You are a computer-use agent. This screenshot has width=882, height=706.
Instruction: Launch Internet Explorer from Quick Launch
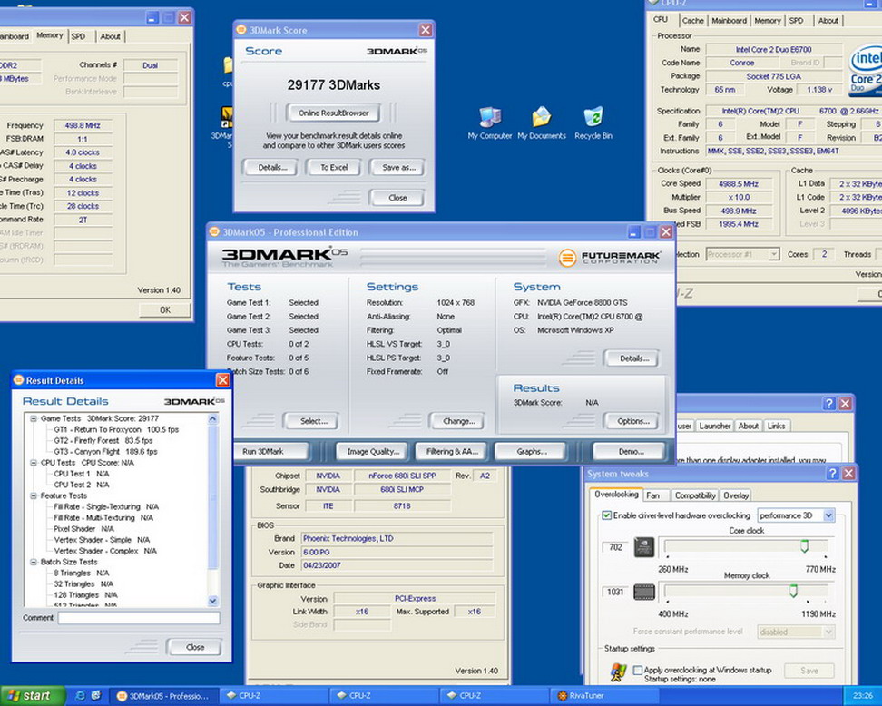[81, 696]
